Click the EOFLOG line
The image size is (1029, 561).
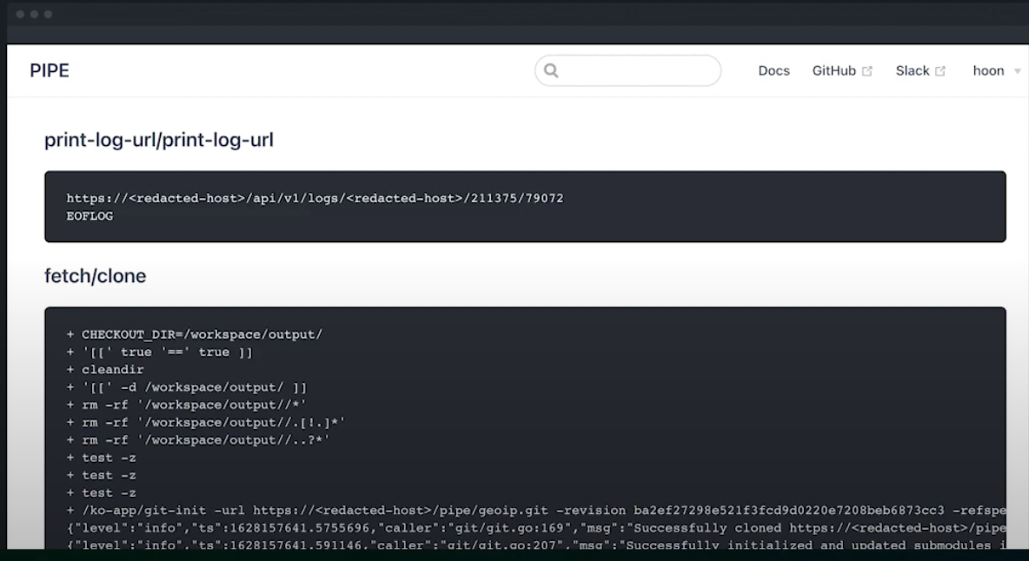point(90,215)
